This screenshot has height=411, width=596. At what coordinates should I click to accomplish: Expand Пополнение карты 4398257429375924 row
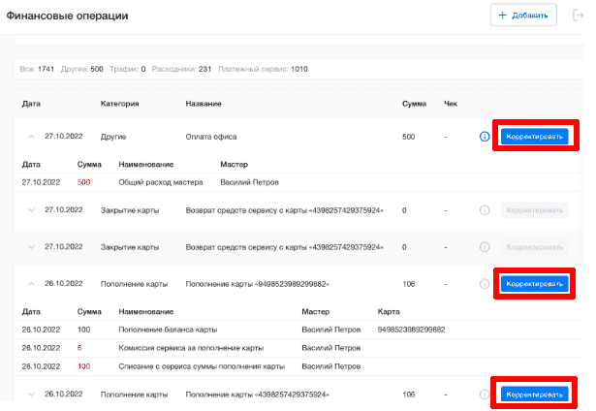(x=31, y=395)
